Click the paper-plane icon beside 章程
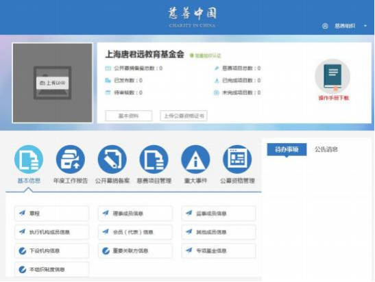The height and width of the screenshot is (282, 375). coord(22,213)
